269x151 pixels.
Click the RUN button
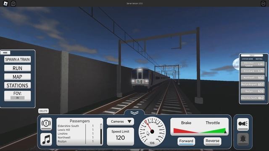[17, 68]
